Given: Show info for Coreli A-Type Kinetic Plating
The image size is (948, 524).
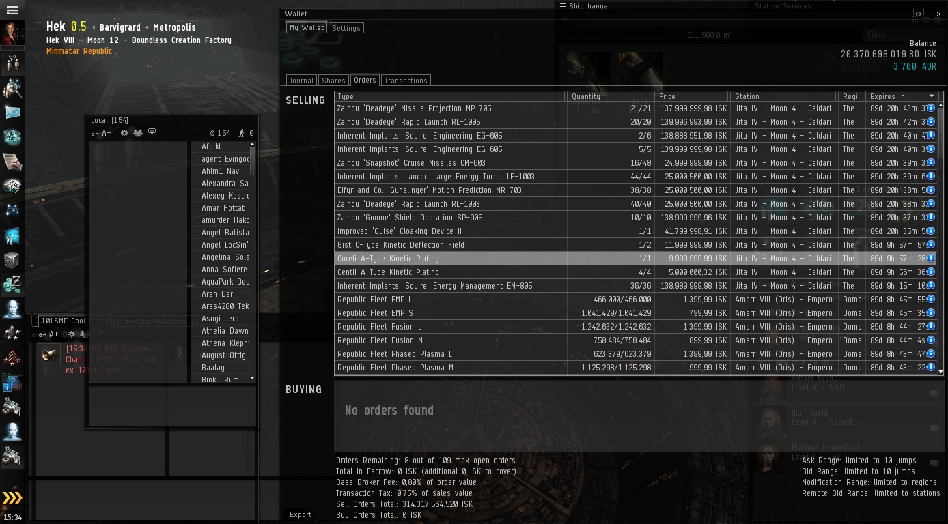Looking at the screenshot, I should (x=931, y=258).
